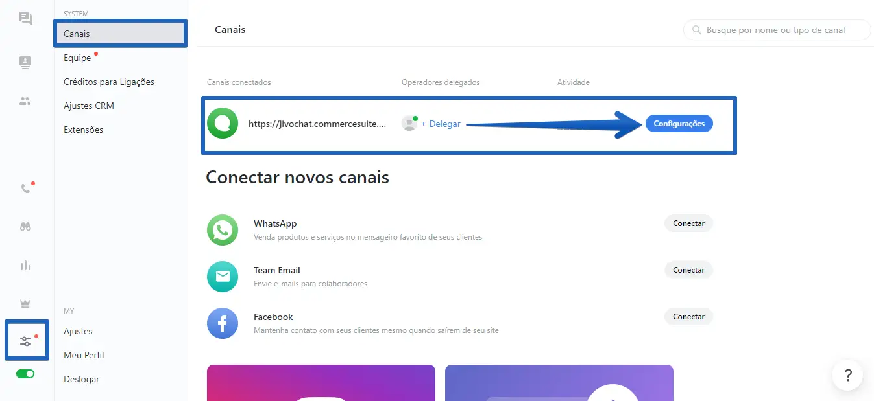This screenshot has height=401, width=874.
Task: Open the bar chart statistics icon
Action: point(25,265)
